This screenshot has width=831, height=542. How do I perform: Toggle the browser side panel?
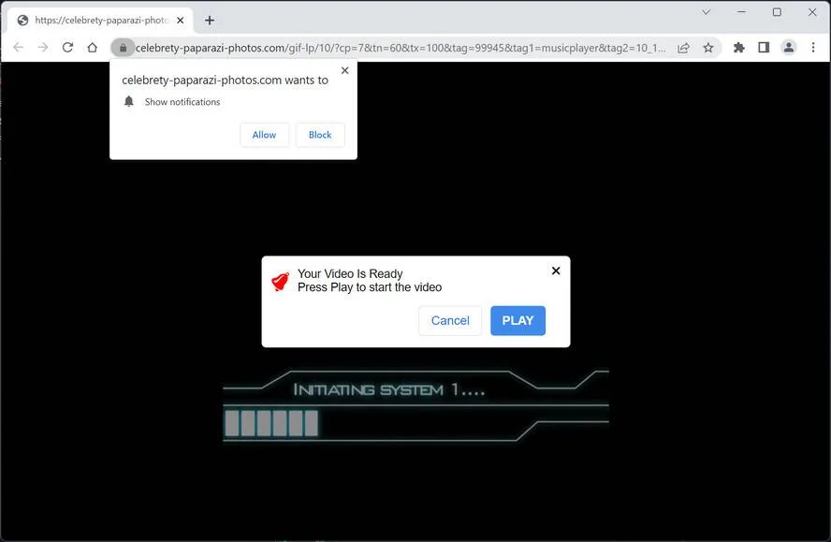(x=764, y=48)
